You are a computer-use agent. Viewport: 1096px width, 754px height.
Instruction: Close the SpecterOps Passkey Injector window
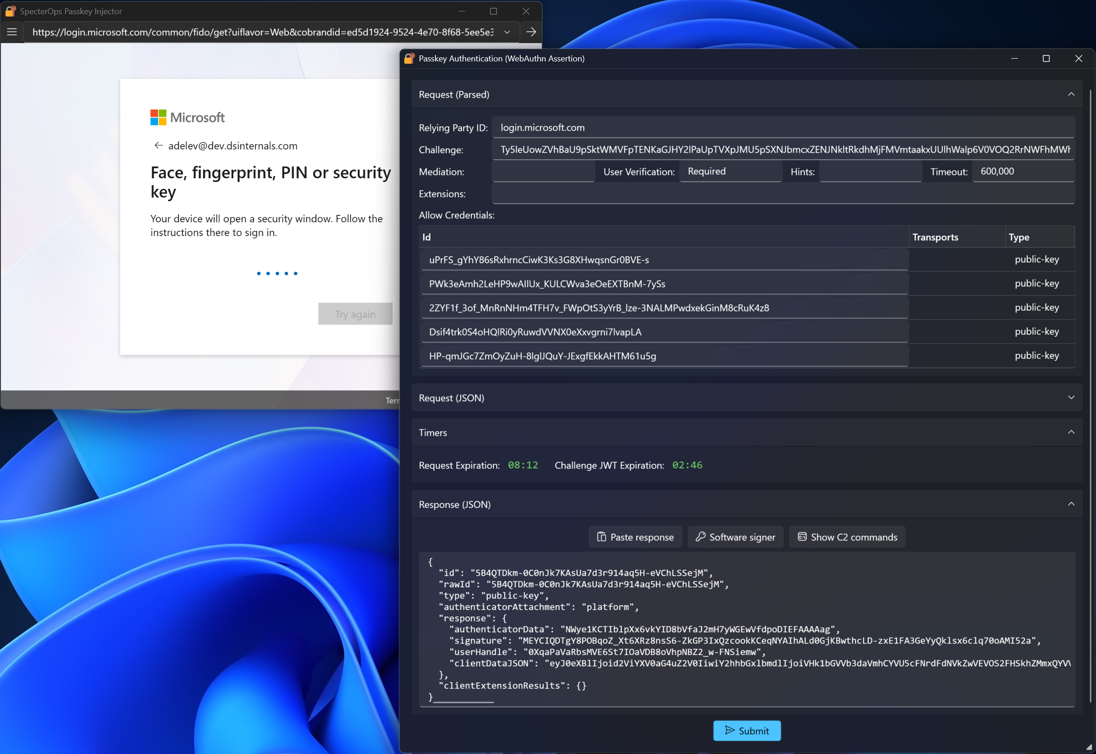(526, 11)
